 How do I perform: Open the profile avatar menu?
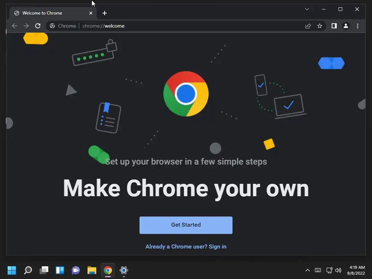click(346, 26)
